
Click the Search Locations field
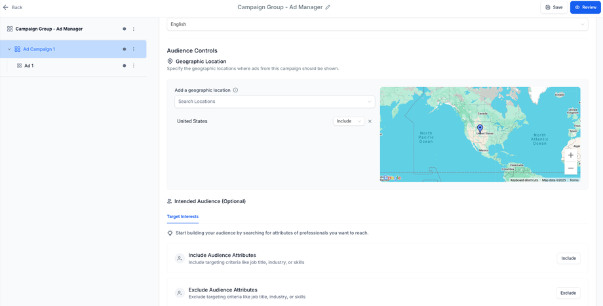pyautogui.click(x=274, y=102)
